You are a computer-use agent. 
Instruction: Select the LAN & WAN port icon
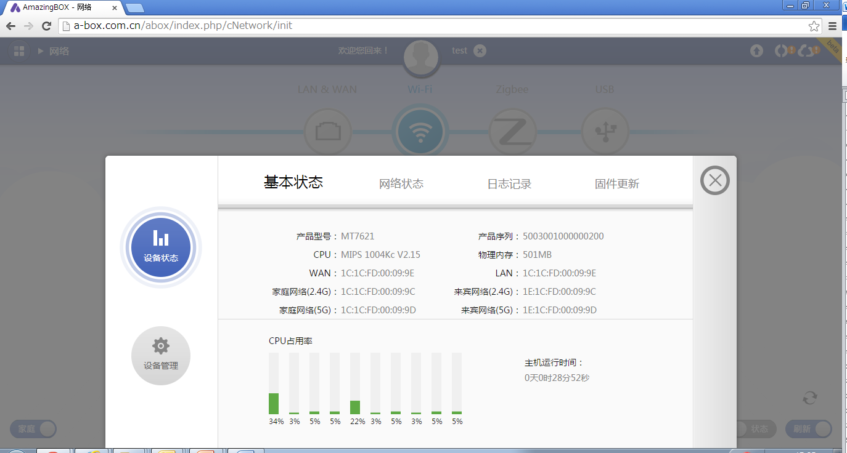click(x=327, y=132)
